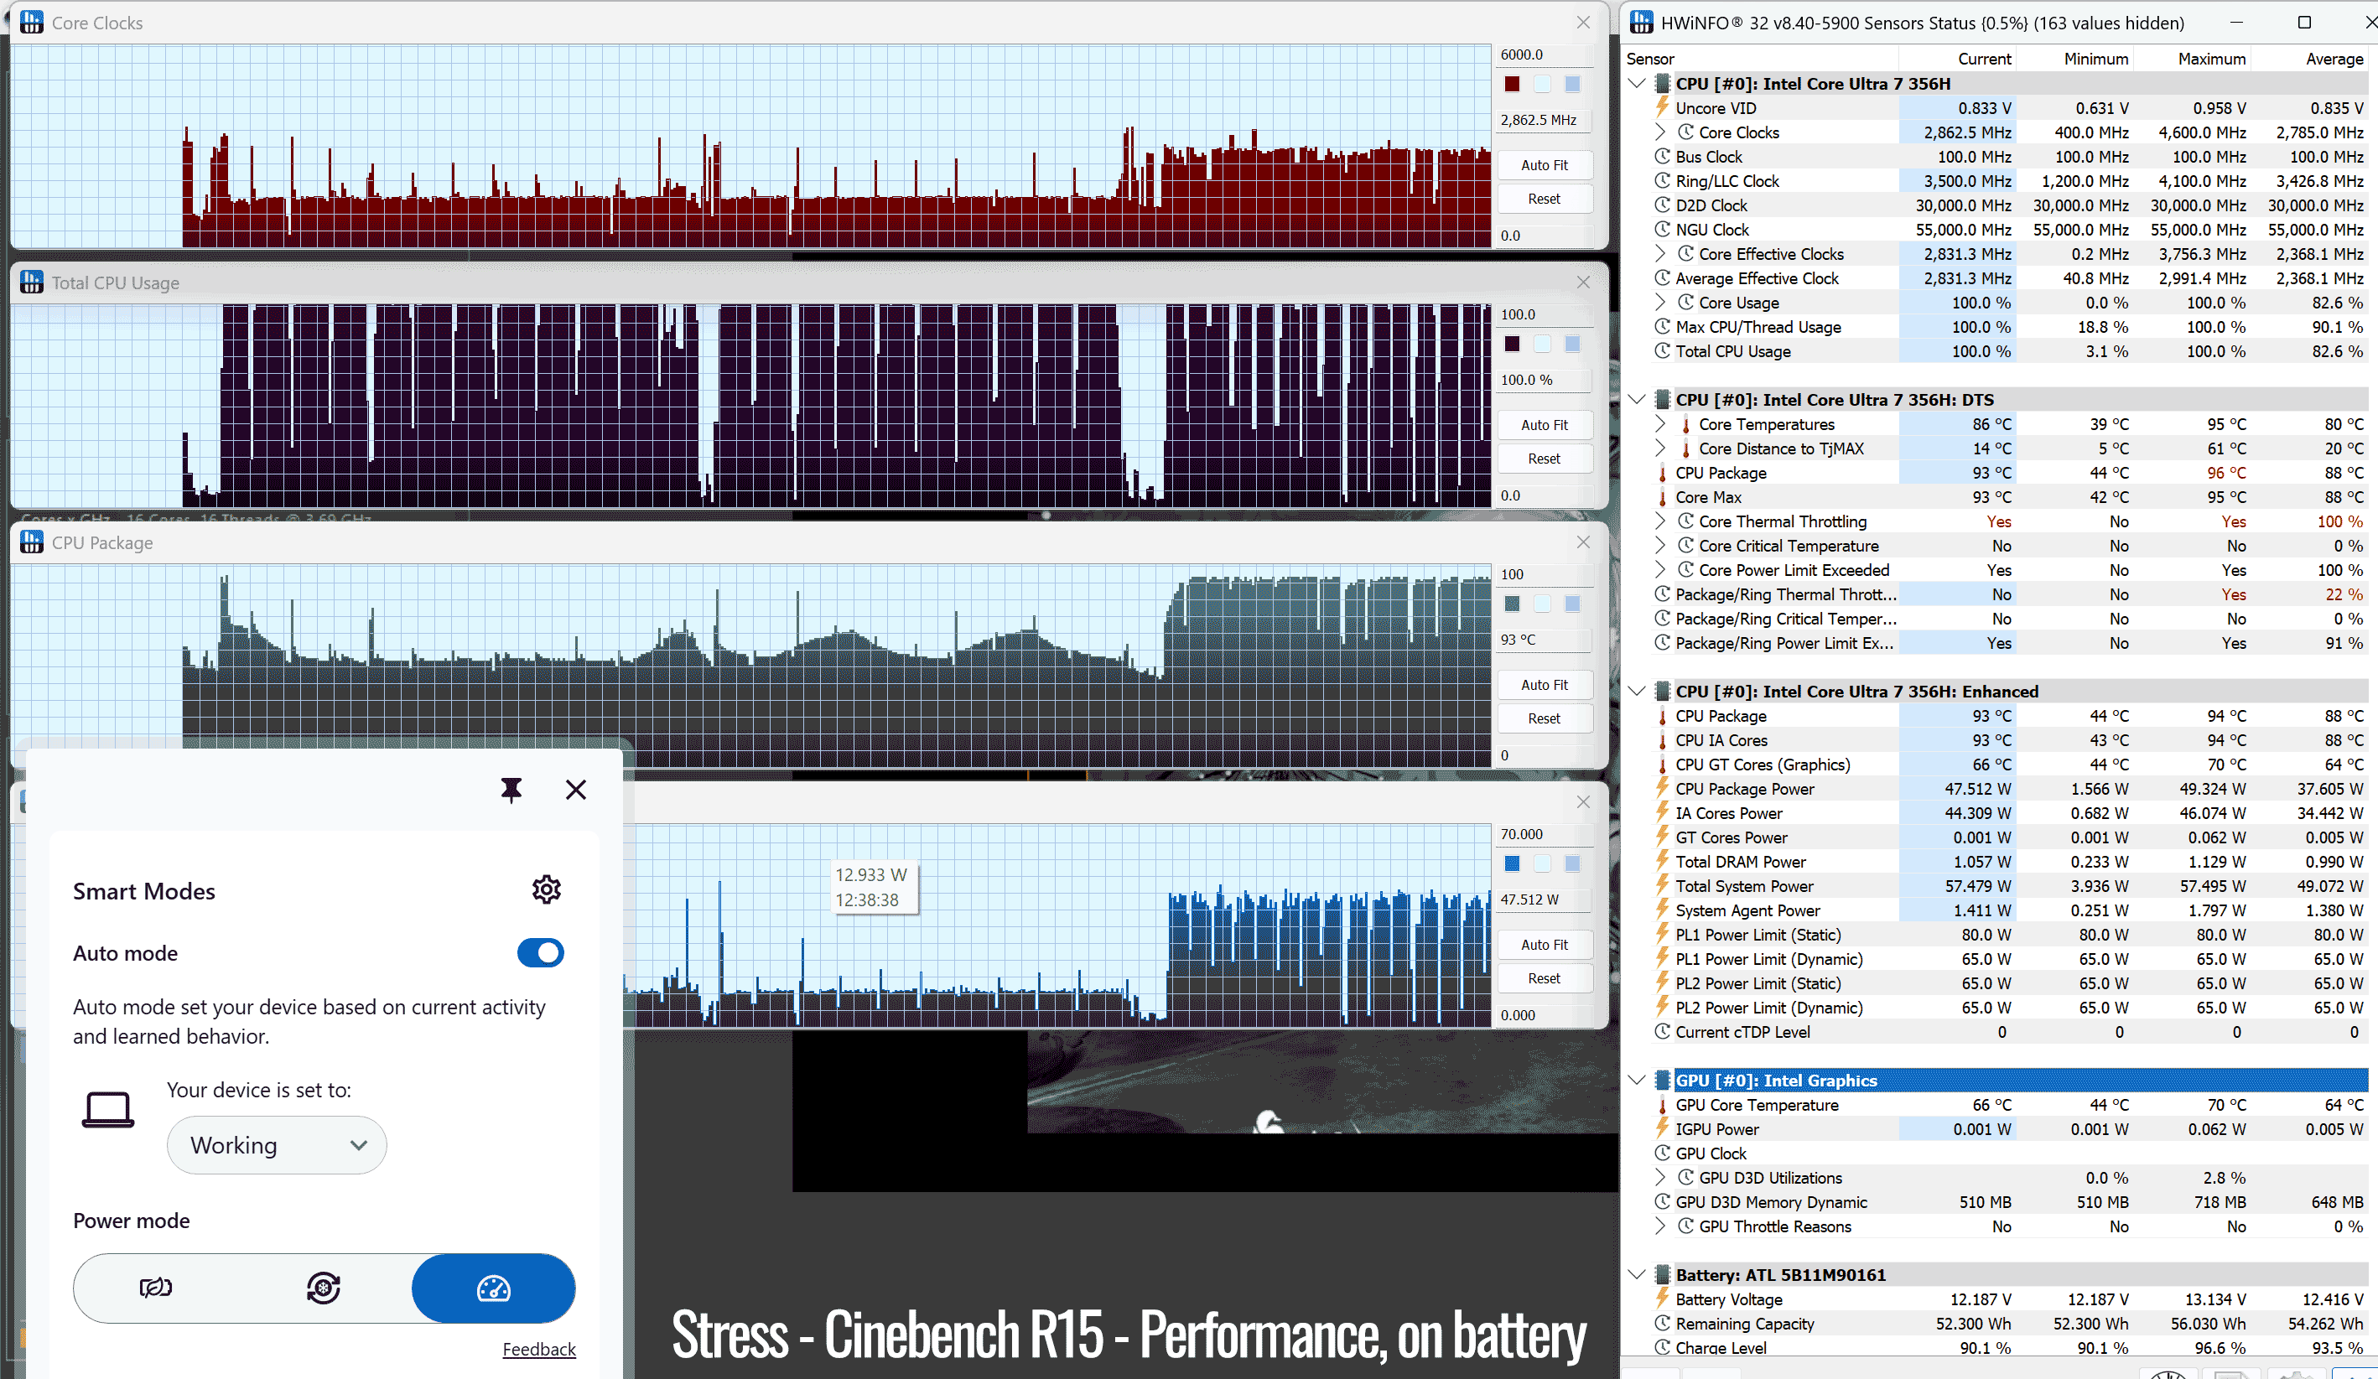This screenshot has width=2378, height=1379.
Task: Turn off the Auto mode switch
Action: pos(541,952)
